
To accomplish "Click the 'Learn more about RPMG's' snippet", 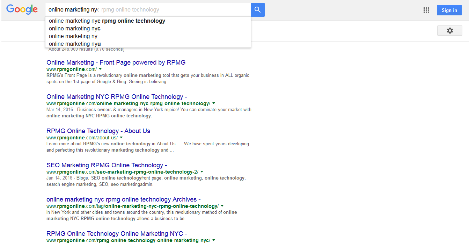I will [x=148, y=147].
